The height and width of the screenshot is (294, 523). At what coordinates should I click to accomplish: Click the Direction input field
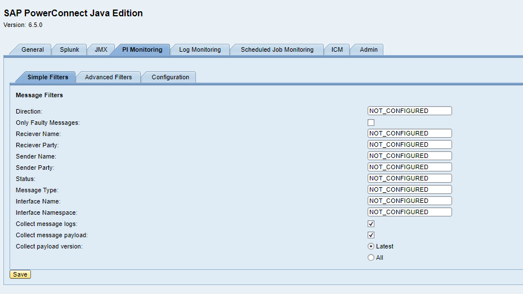pos(409,111)
